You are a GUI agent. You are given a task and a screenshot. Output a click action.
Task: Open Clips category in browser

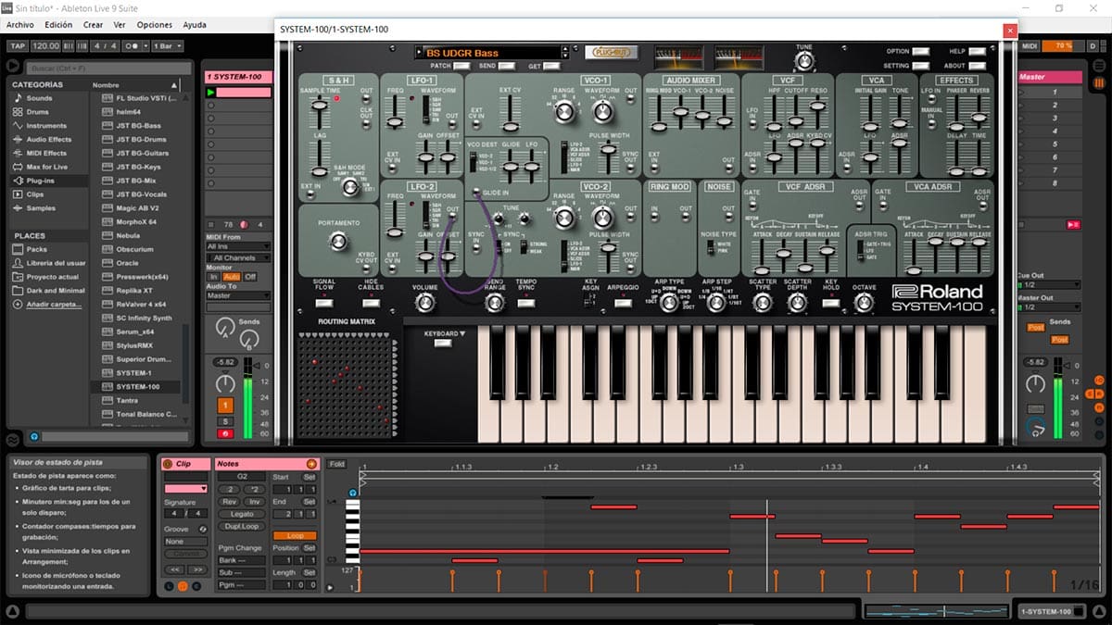(35, 194)
